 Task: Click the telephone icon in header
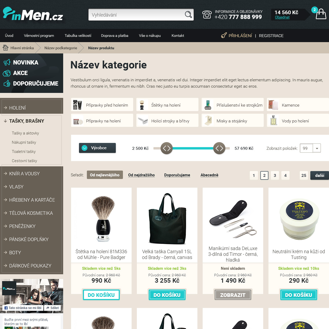tap(207, 15)
